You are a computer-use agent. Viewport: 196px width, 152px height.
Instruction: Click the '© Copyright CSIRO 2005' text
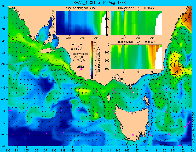tap(193, 128)
